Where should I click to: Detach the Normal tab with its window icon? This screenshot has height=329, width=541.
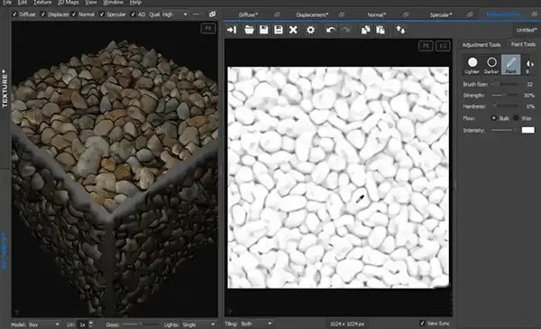pos(406,14)
